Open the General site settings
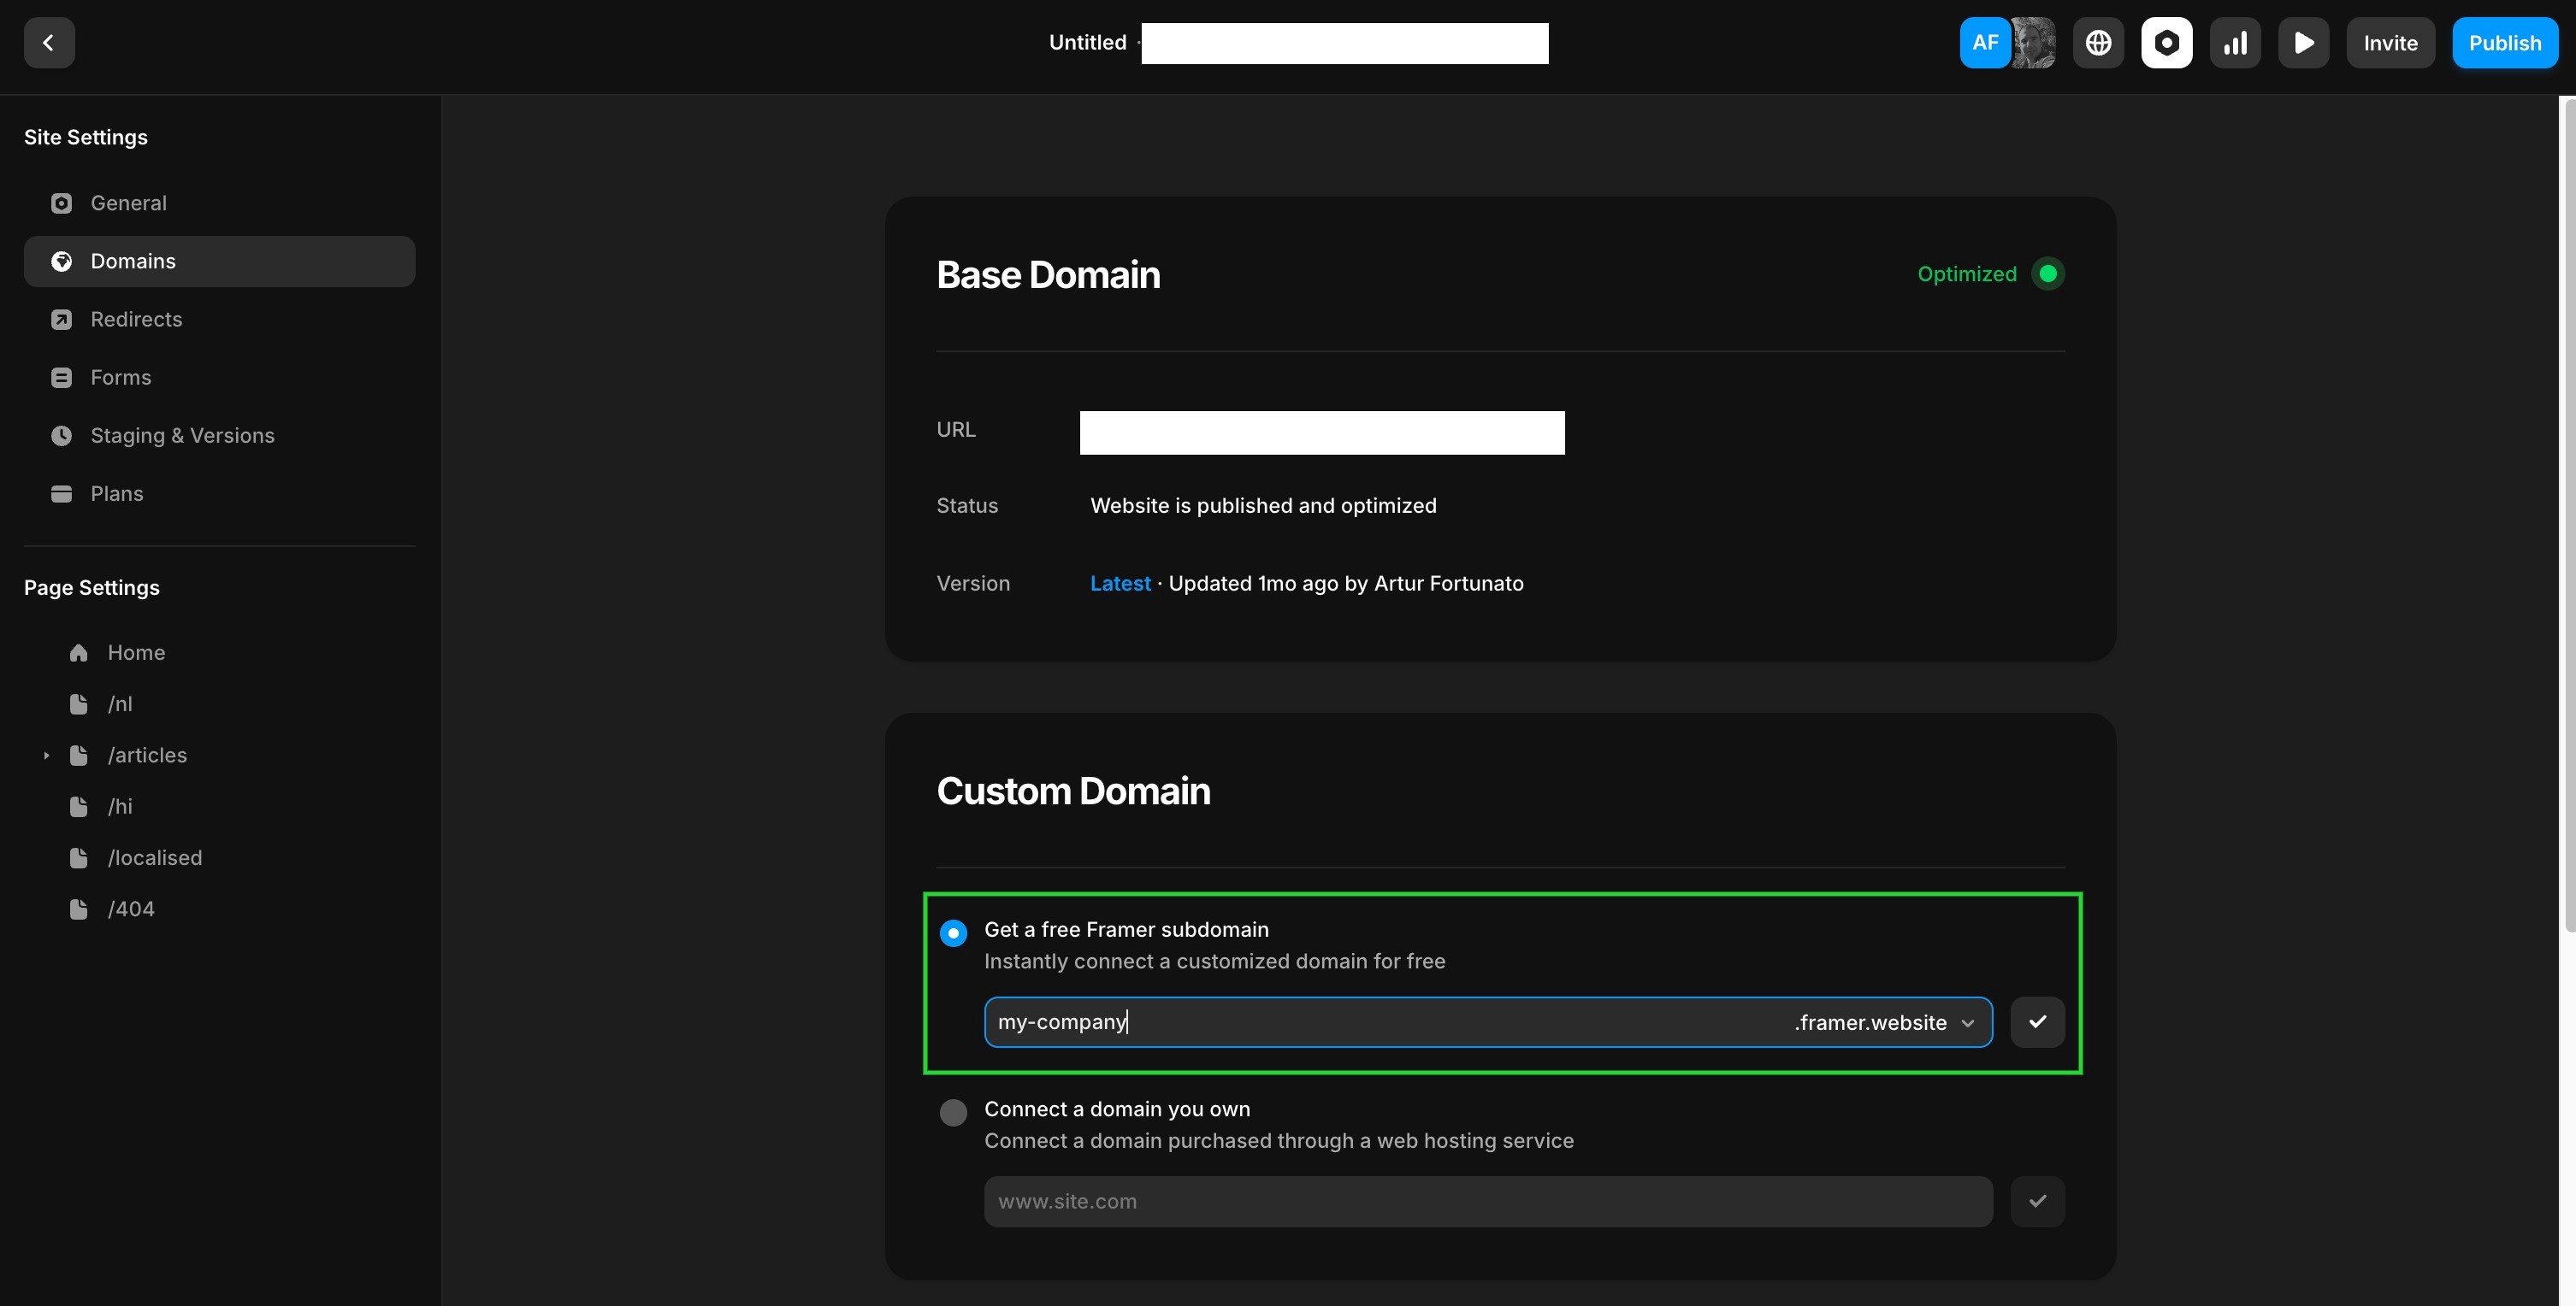This screenshot has width=2576, height=1306. point(128,203)
